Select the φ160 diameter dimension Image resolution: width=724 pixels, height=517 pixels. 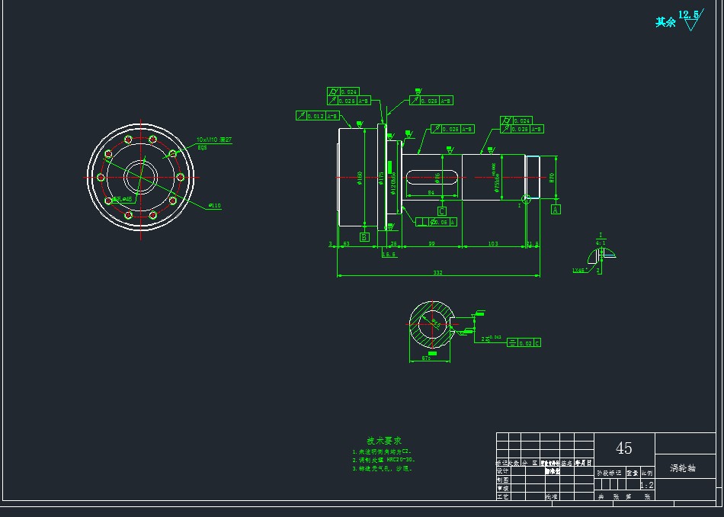359,178
